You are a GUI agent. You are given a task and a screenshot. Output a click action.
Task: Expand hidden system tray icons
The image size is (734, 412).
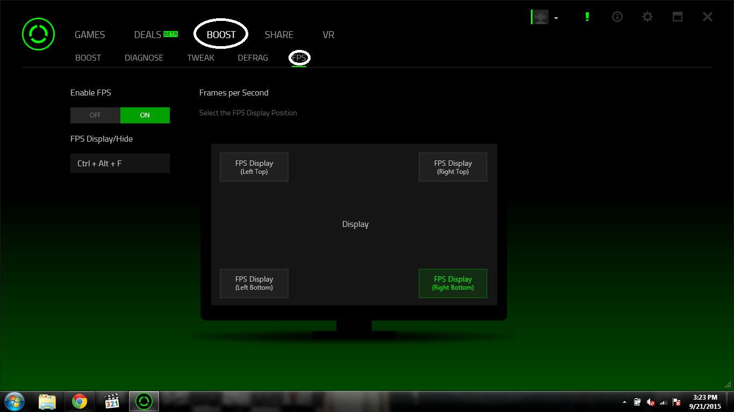624,401
